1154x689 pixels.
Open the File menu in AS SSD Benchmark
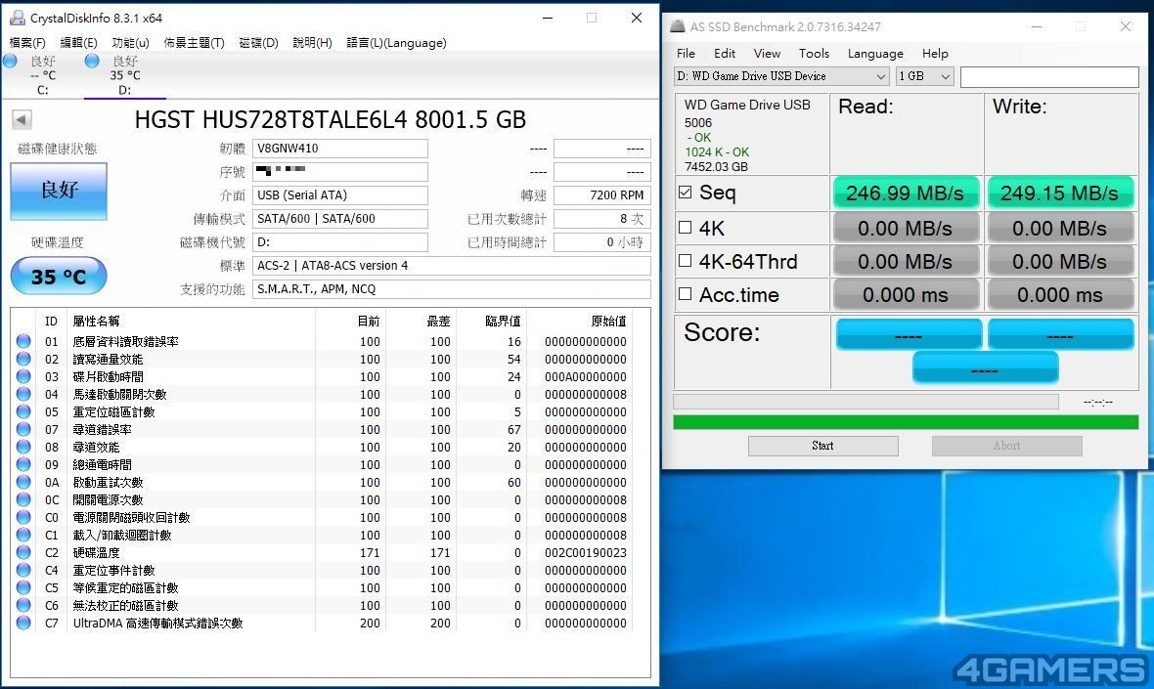[686, 54]
